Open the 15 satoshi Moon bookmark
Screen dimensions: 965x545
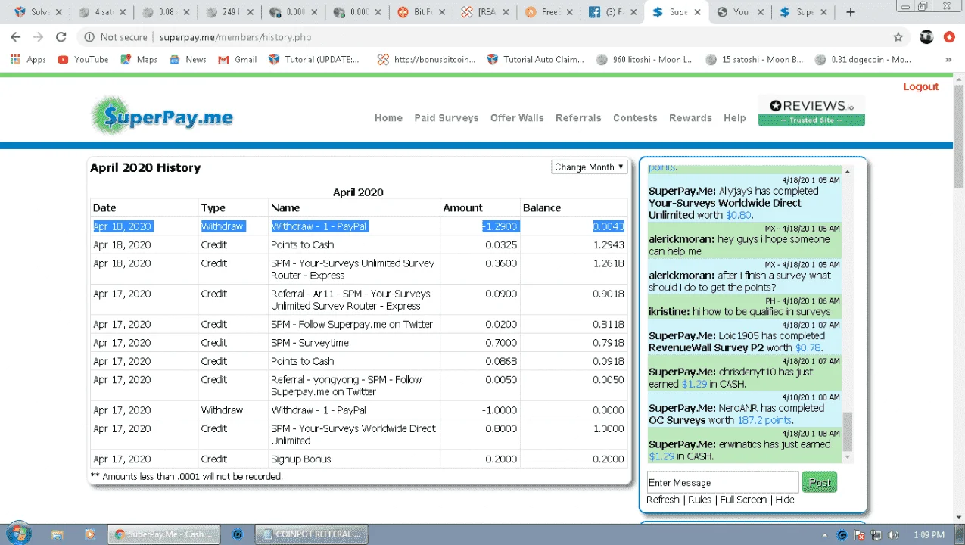755,59
